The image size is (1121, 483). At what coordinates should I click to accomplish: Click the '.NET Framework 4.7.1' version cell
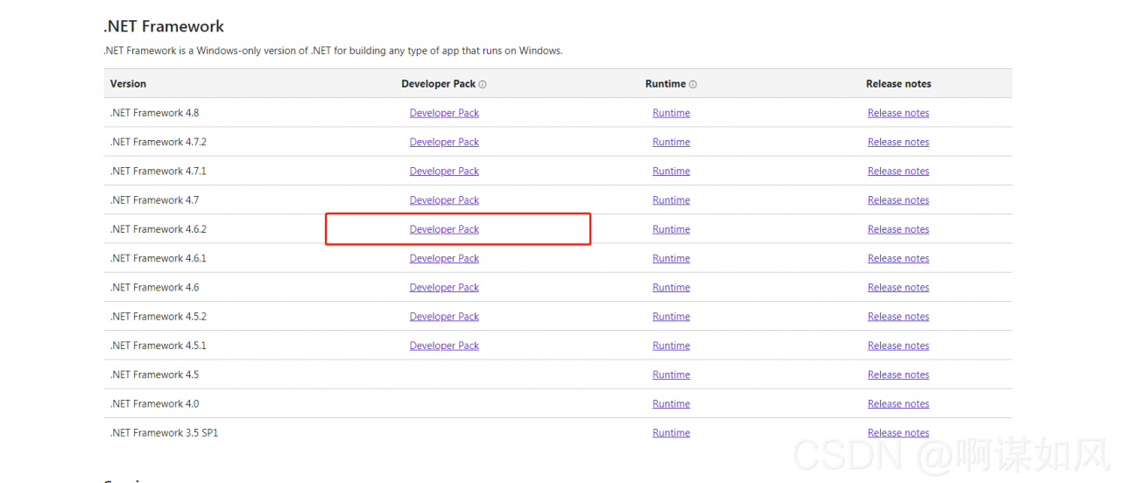(x=159, y=171)
